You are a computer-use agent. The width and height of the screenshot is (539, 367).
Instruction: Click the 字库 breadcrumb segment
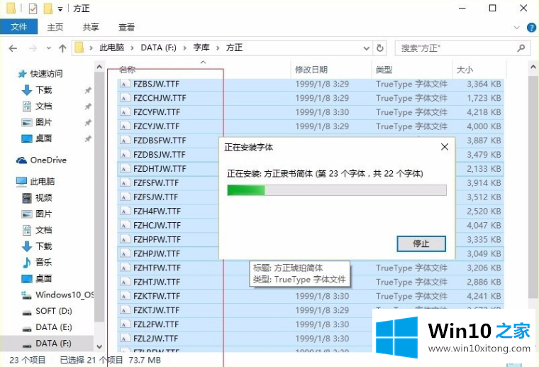coord(201,48)
